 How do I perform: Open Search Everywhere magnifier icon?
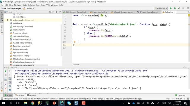tap(188, 8)
